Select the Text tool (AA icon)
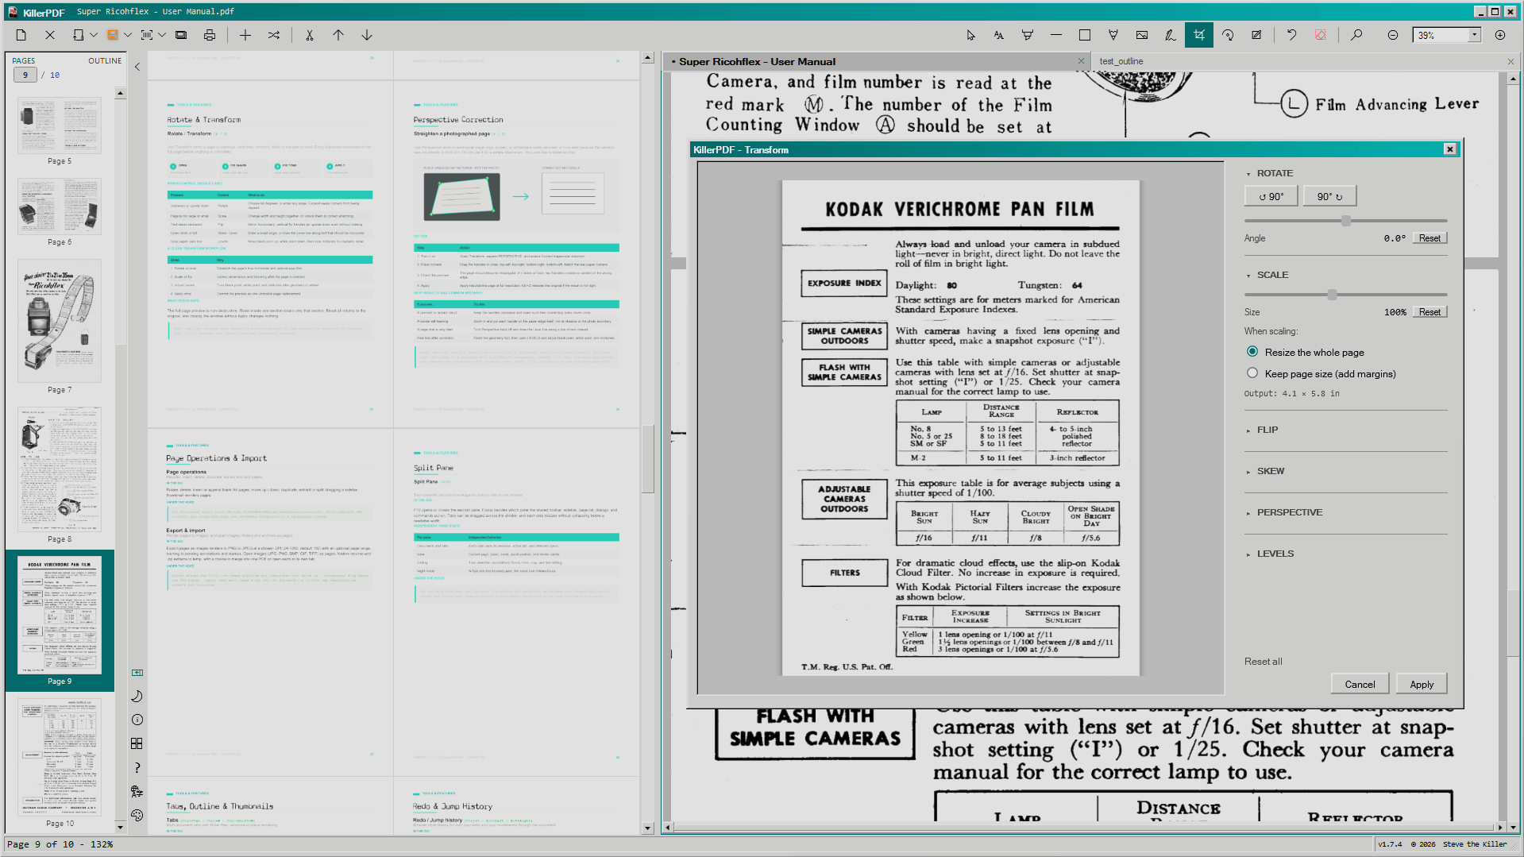The height and width of the screenshot is (857, 1524). tap(999, 35)
